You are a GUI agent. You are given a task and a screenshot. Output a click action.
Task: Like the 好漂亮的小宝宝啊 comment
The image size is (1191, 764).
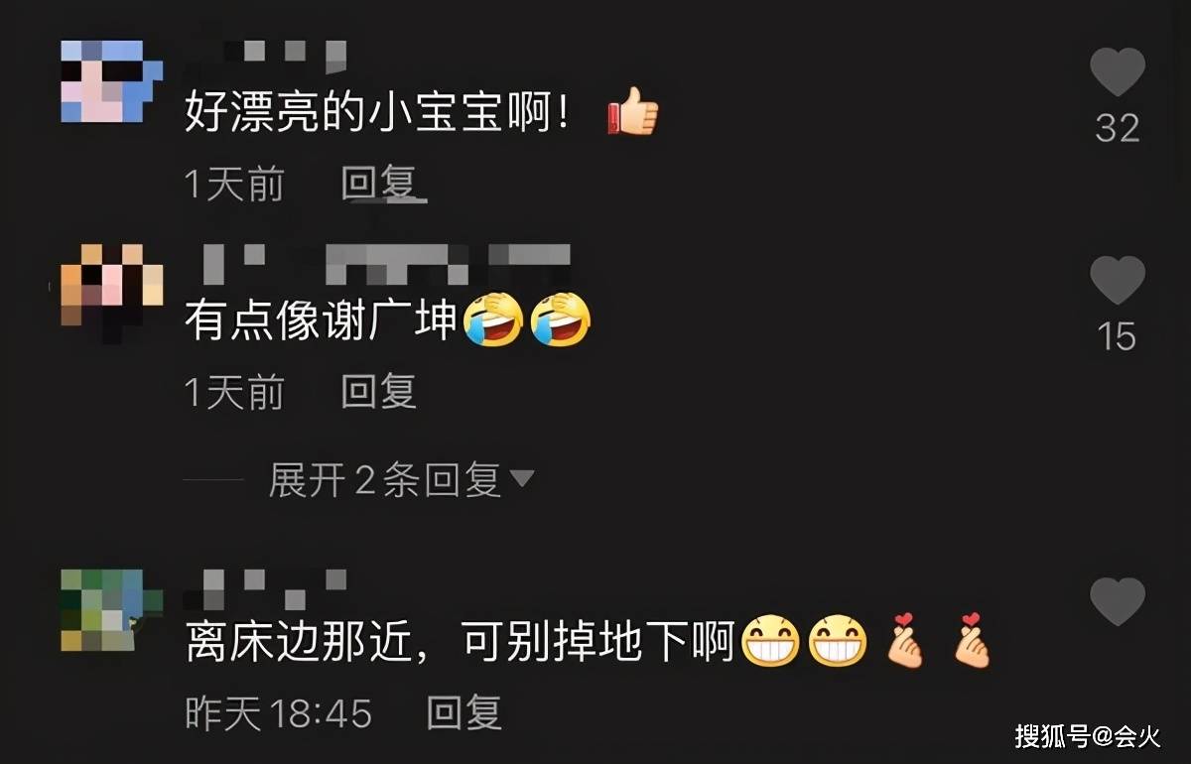(1118, 72)
